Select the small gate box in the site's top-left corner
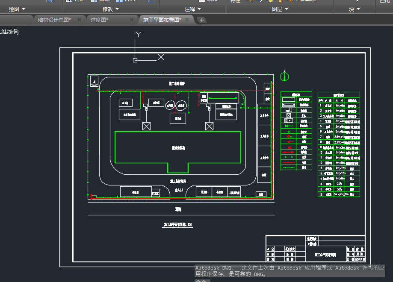The image size is (393, 282). click(94, 81)
